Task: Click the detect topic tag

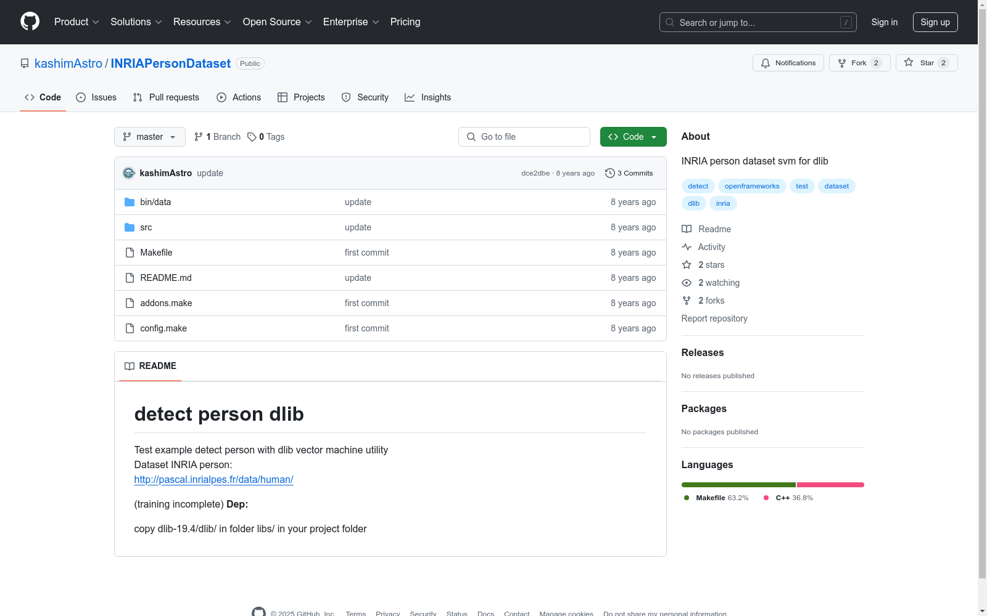Action: pyautogui.click(x=698, y=186)
